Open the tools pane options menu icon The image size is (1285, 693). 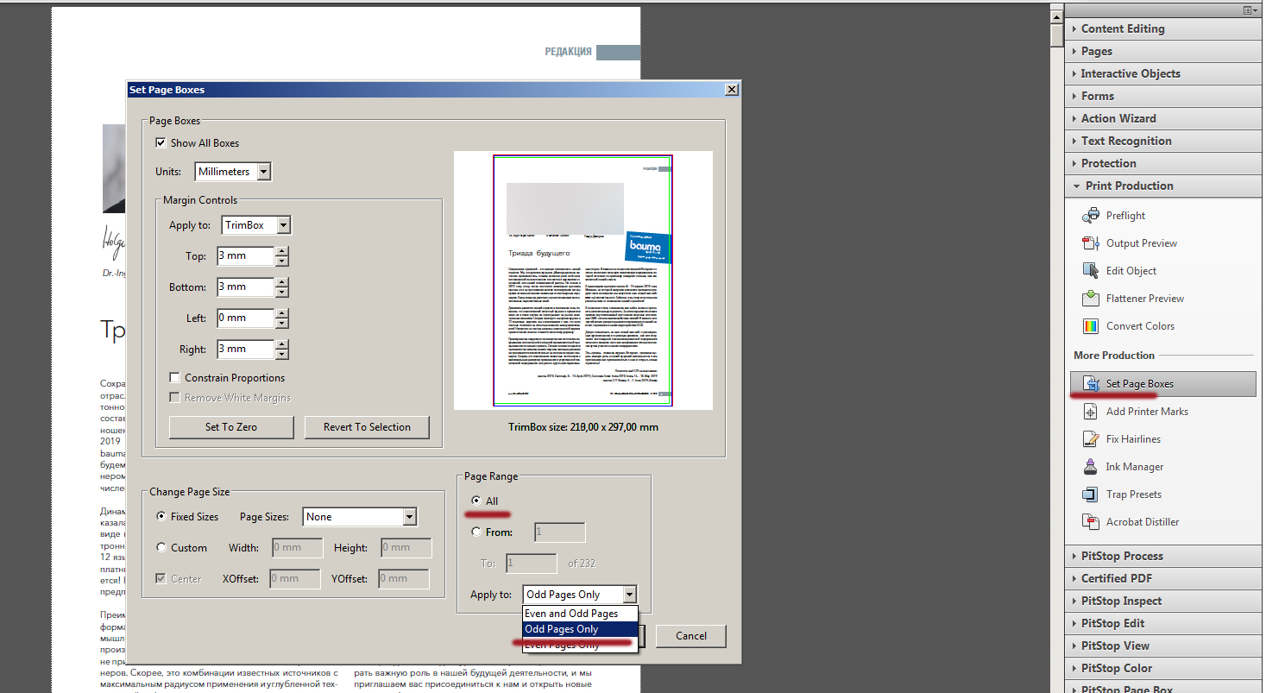pyautogui.click(x=1250, y=10)
